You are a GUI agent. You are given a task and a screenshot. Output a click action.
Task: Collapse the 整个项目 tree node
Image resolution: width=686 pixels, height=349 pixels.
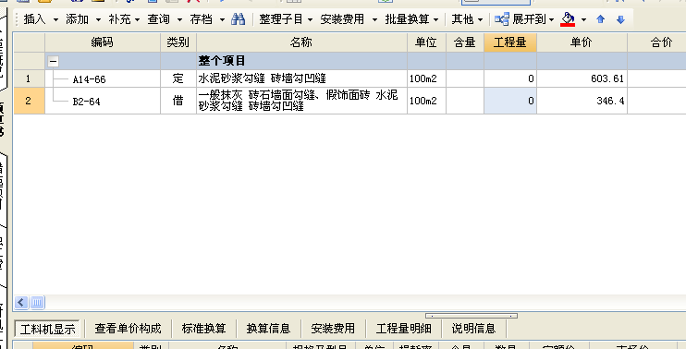coord(54,61)
